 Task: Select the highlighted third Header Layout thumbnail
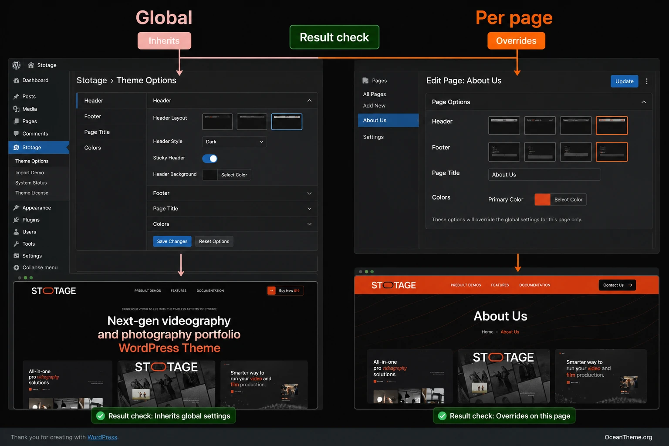(x=287, y=122)
